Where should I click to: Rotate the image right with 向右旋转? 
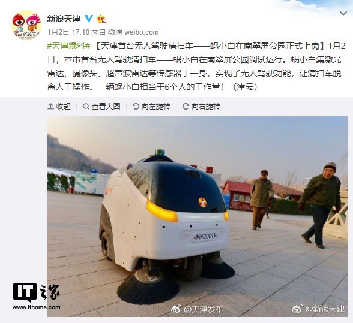click(x=201, y=106)
